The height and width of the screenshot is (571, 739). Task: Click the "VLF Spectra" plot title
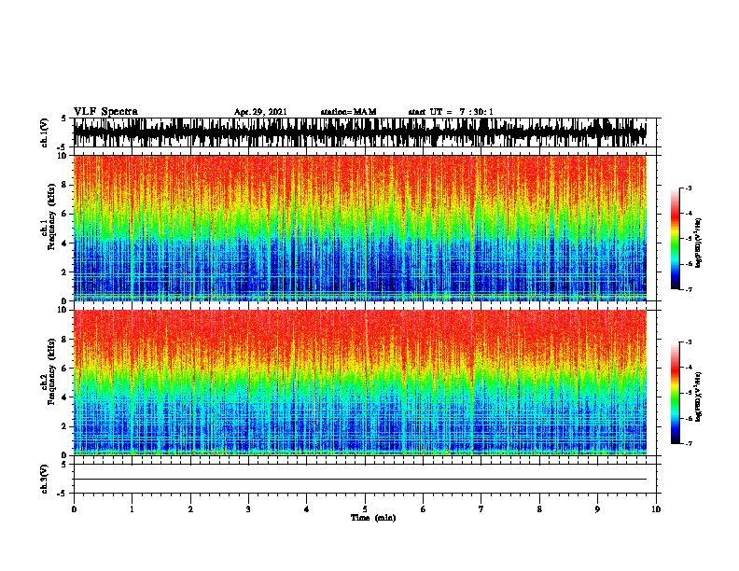click(105, 112)
